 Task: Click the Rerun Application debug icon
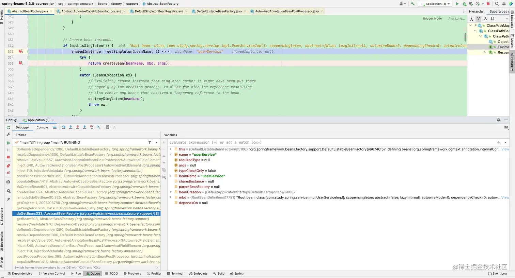(x=9, y=127)
